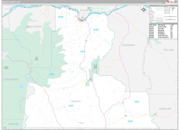Click the MARION county label
This screenshot has height=130, width=179.
pos(13,124)
